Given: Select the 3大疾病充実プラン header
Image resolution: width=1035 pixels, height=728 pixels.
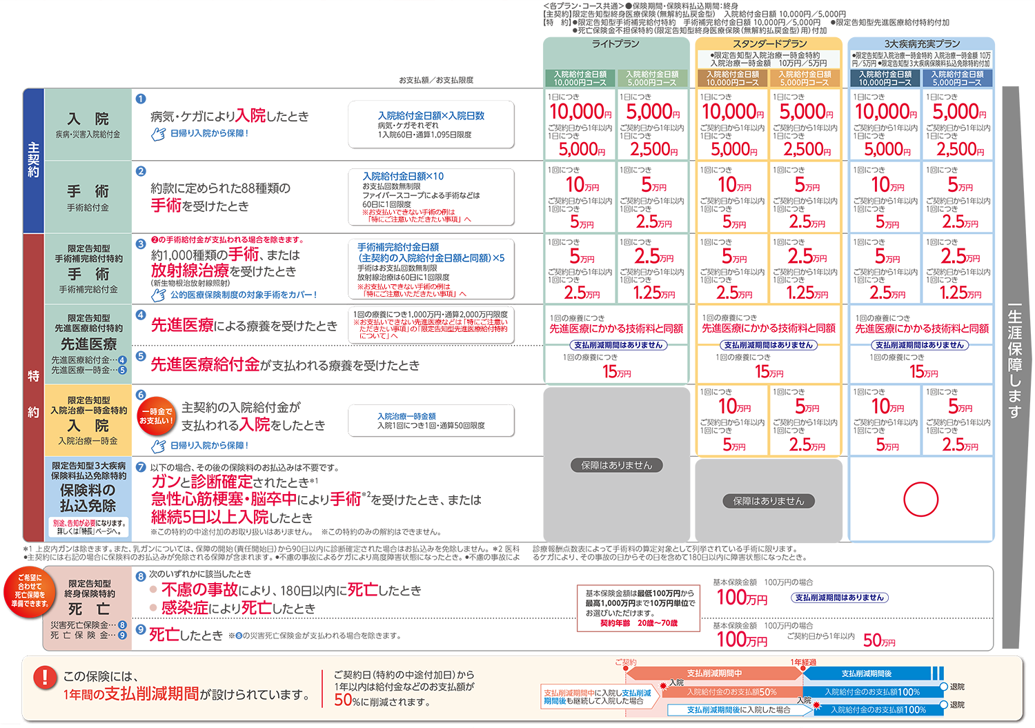Looking at the screenshot, I should [x=922, y=43].
